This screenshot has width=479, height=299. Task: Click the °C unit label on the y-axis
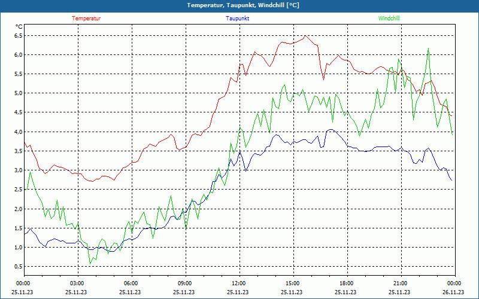pos(19,27)
